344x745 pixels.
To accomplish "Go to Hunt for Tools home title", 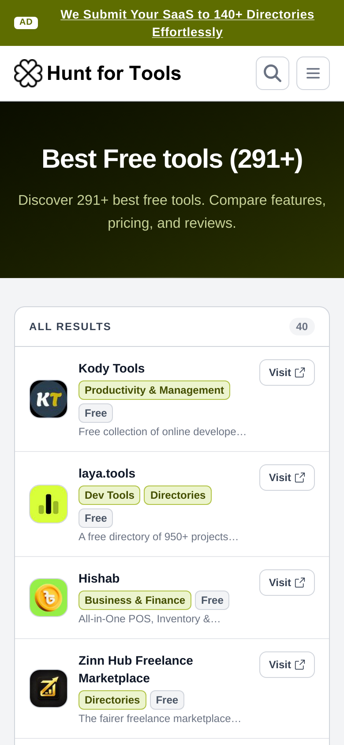I will (x=114, y=73).
